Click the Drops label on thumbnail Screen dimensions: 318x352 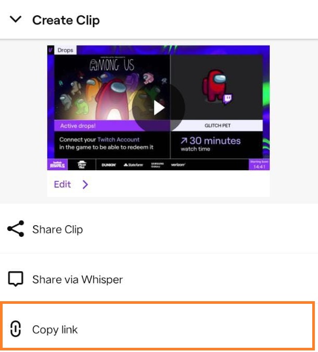pos(65,50)
